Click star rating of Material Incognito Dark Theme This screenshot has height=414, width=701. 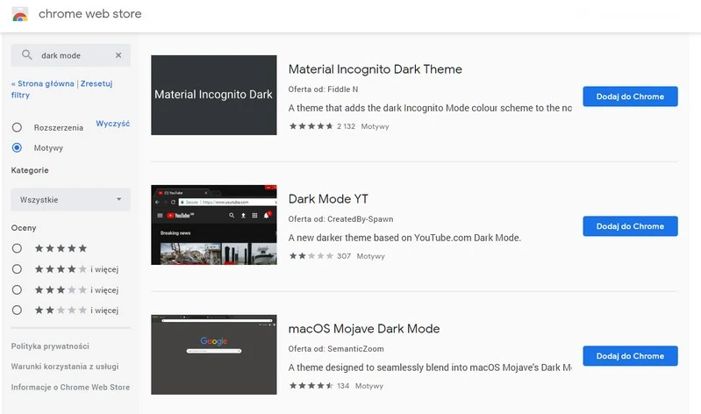(311, 126)
